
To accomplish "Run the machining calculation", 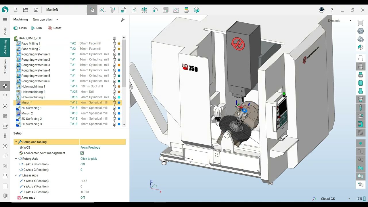I will click(37, 28).
